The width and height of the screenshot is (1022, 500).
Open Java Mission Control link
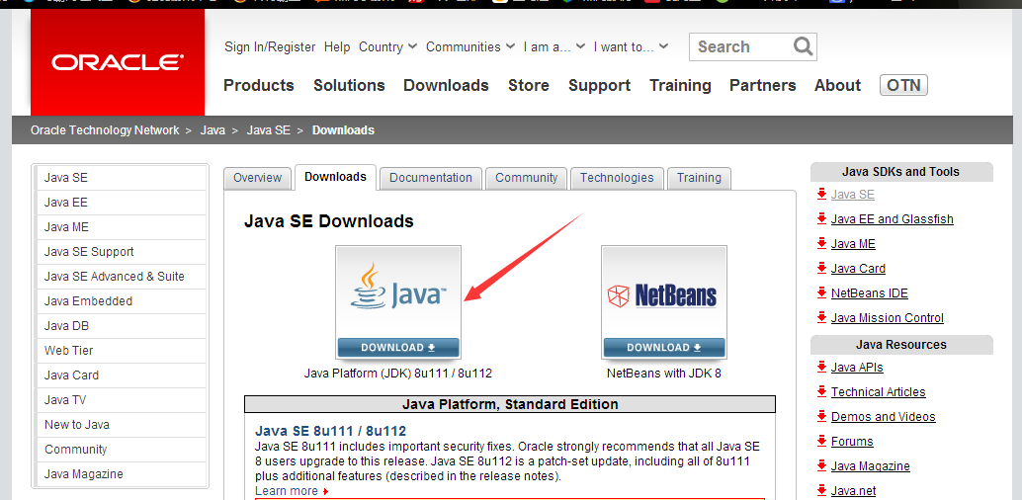pos(887,318)
